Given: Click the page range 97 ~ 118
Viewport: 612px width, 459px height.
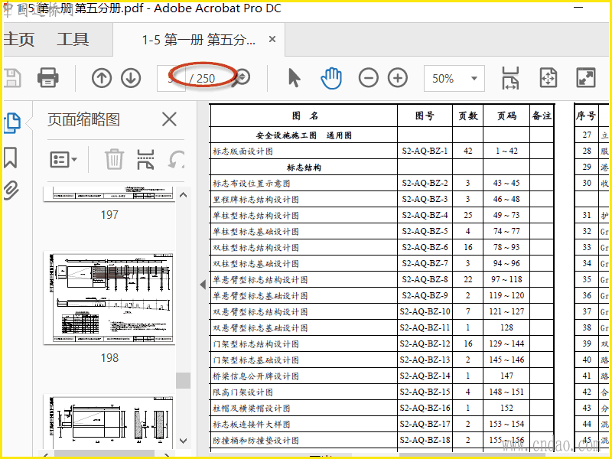Looking at the screenshot, I should tap(506, 279).
